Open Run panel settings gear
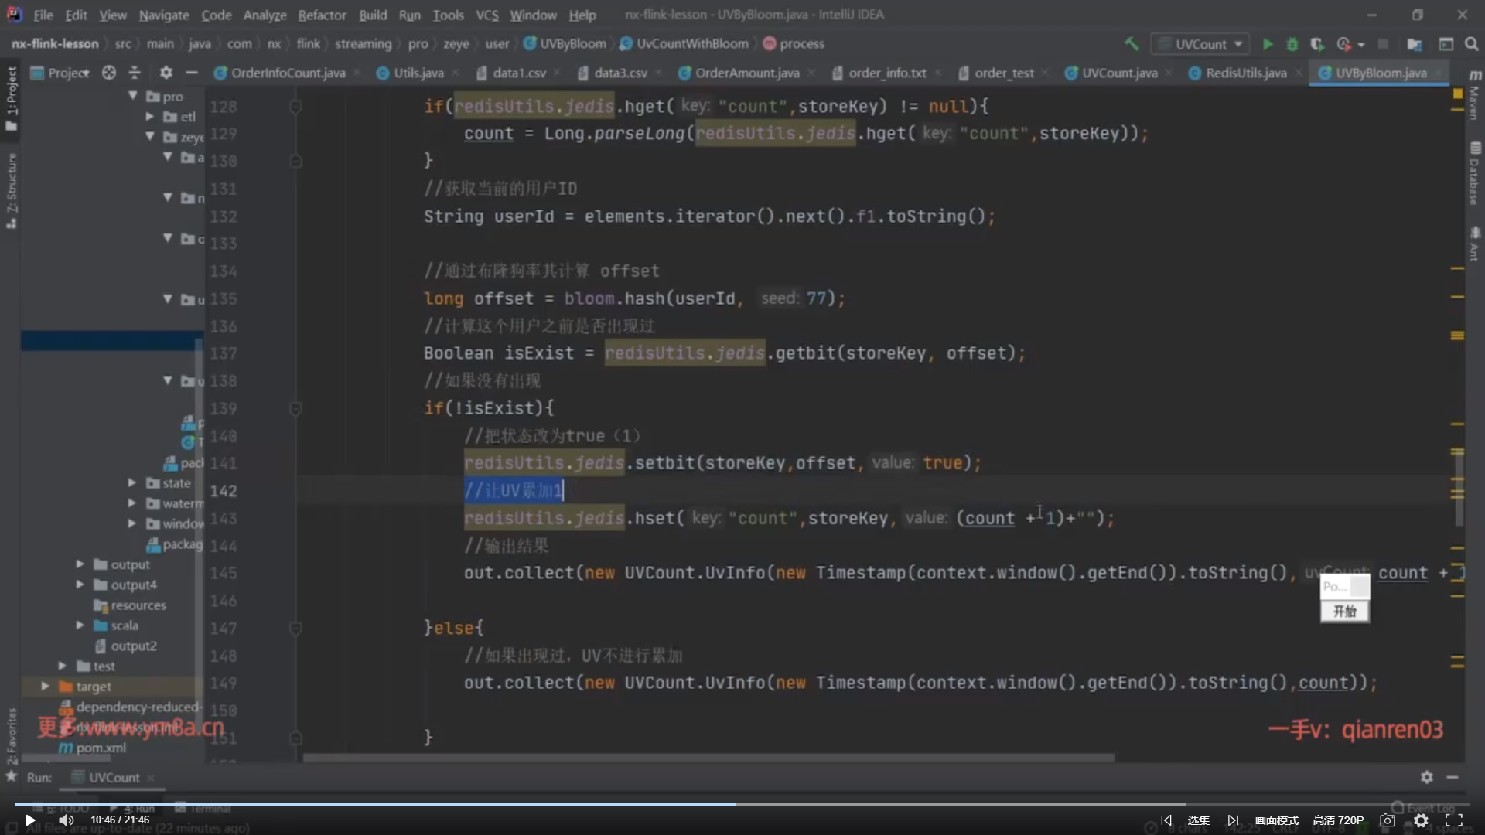1485x835 pixels. [x=1426, y=777]
